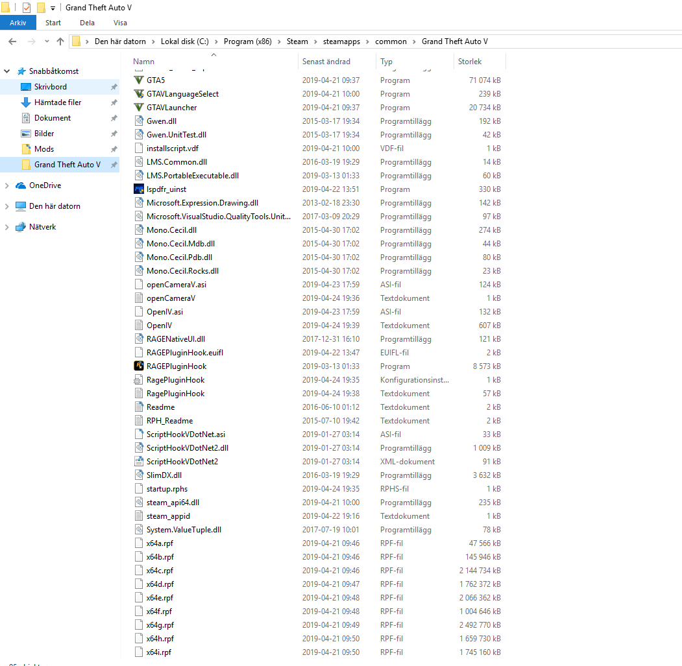Click the Gwen.dll file icon
This screenshot has width=682, height=666.
[x=139, y=121]
